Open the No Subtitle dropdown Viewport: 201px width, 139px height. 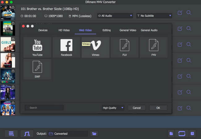(154, 16)
